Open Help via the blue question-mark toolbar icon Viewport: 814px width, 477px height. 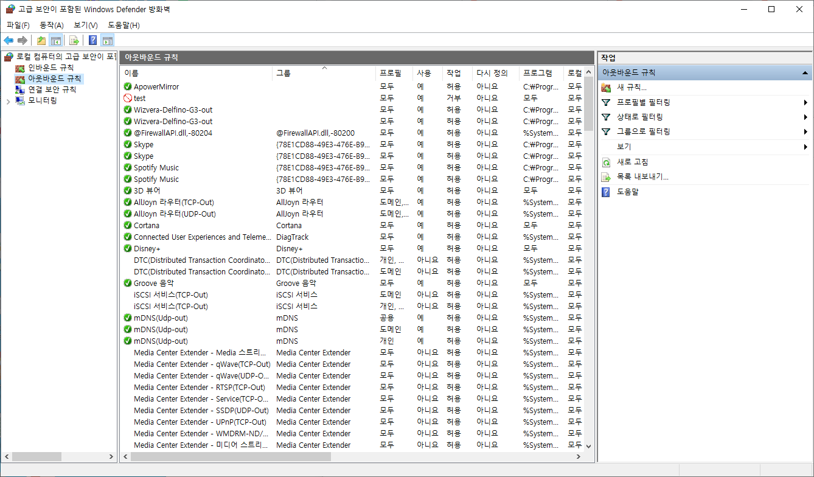coord(92,41)
